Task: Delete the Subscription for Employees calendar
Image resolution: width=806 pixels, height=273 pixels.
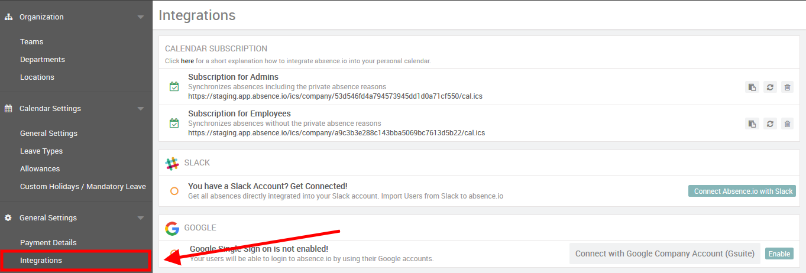Action: coord(787,123)
